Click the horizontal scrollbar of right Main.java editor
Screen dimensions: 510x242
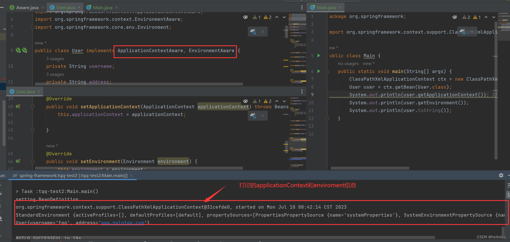(370, 168)
